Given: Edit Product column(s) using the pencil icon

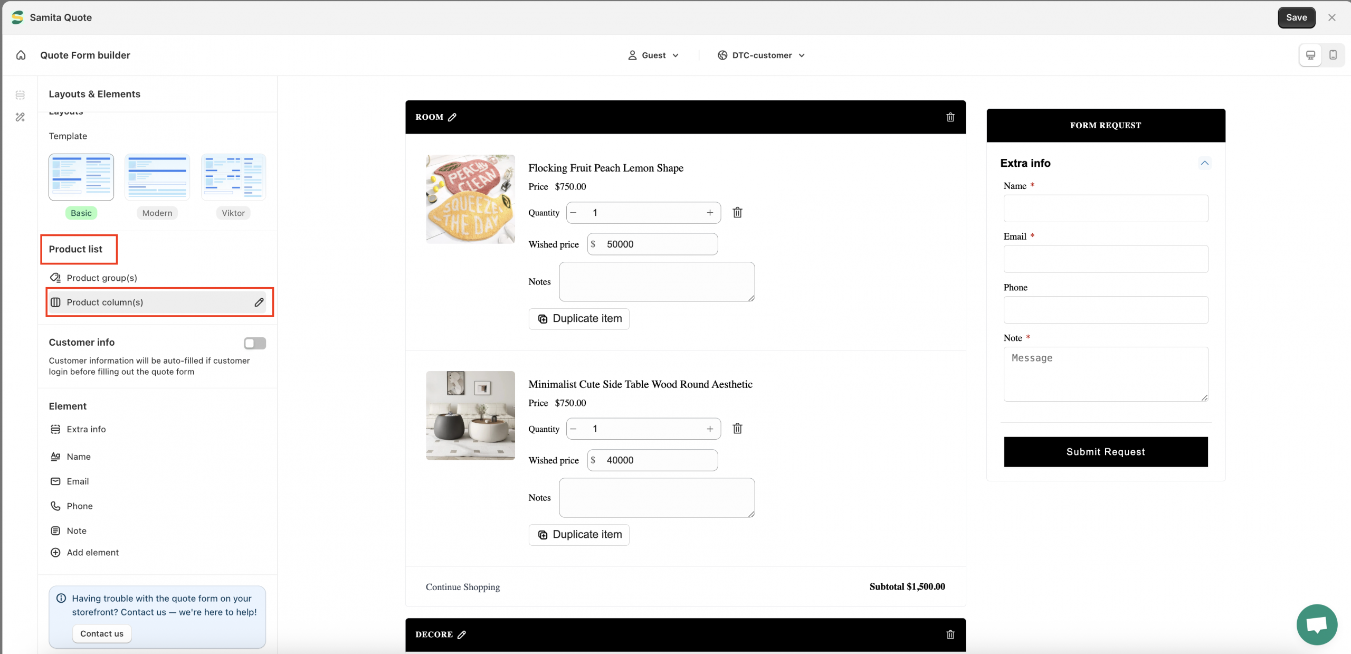Looking at the screenshot, I should (x=259, y=302).
